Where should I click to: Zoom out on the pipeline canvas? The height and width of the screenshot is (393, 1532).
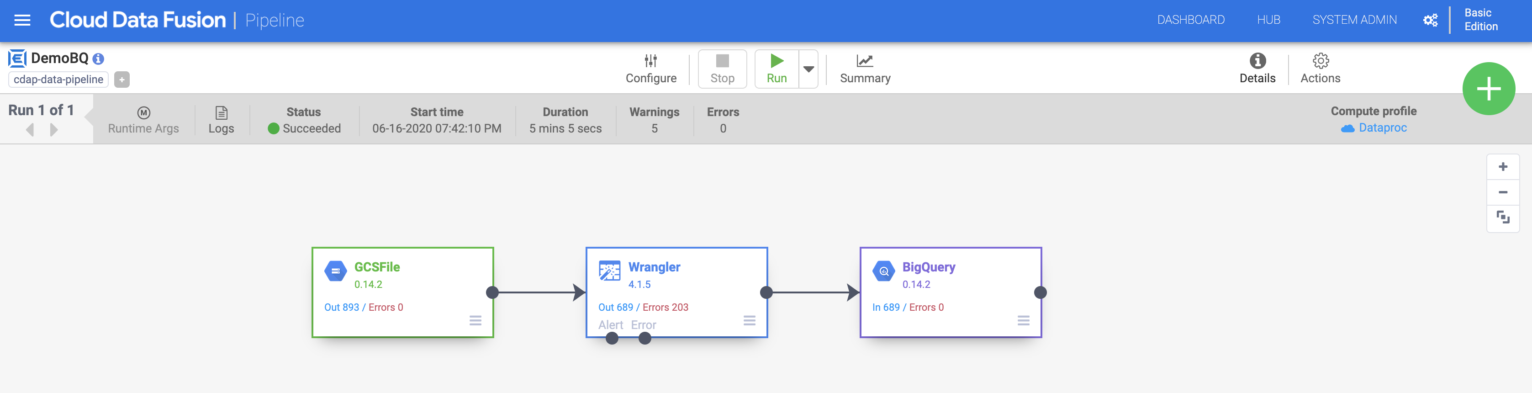tap(1502, 192)
